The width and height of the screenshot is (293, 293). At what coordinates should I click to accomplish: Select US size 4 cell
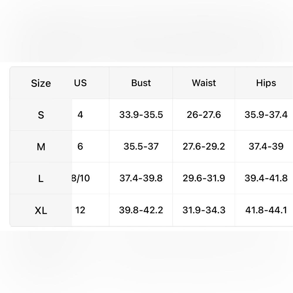click(x=80, y=115)
